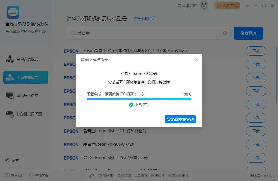The image size is (278, 181).
Task: Click the user panda avatar
Action: point(204,6)
